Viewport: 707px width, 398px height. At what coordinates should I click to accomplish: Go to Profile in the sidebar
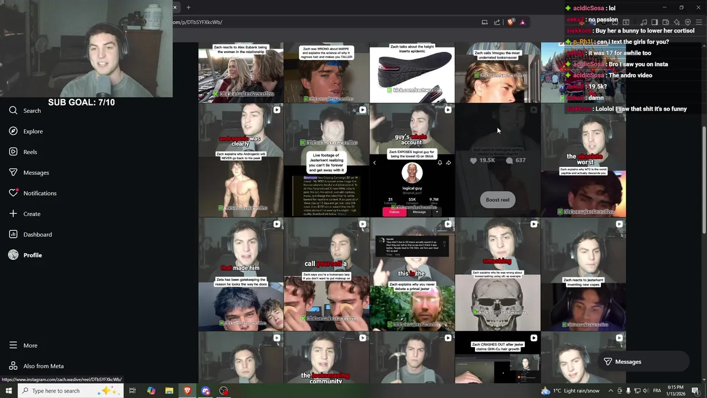pyautogui.click(x=25, y=255)
